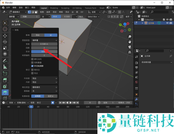Select the Select Box tool in the toolbar

pyautogui.click(x=5, y=23)
